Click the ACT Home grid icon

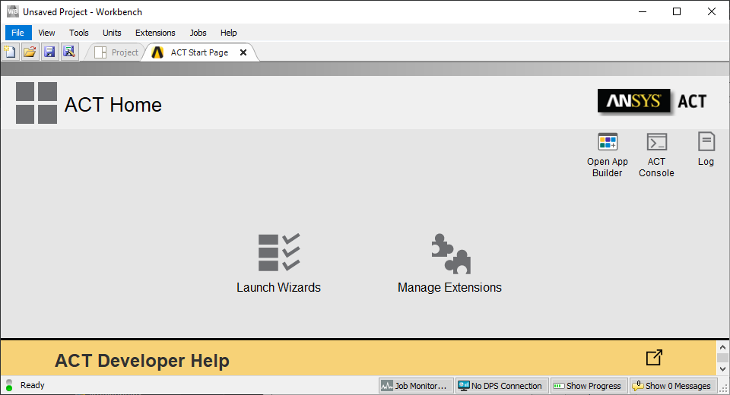[x=36, y=103]
